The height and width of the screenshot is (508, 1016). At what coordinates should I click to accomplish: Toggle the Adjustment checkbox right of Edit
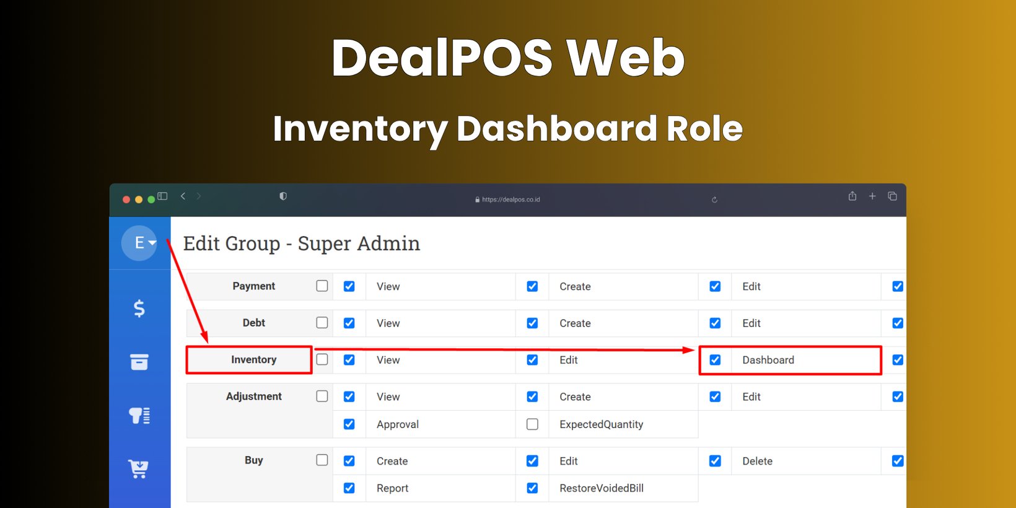pyautogui.click(x=898, y=396)
